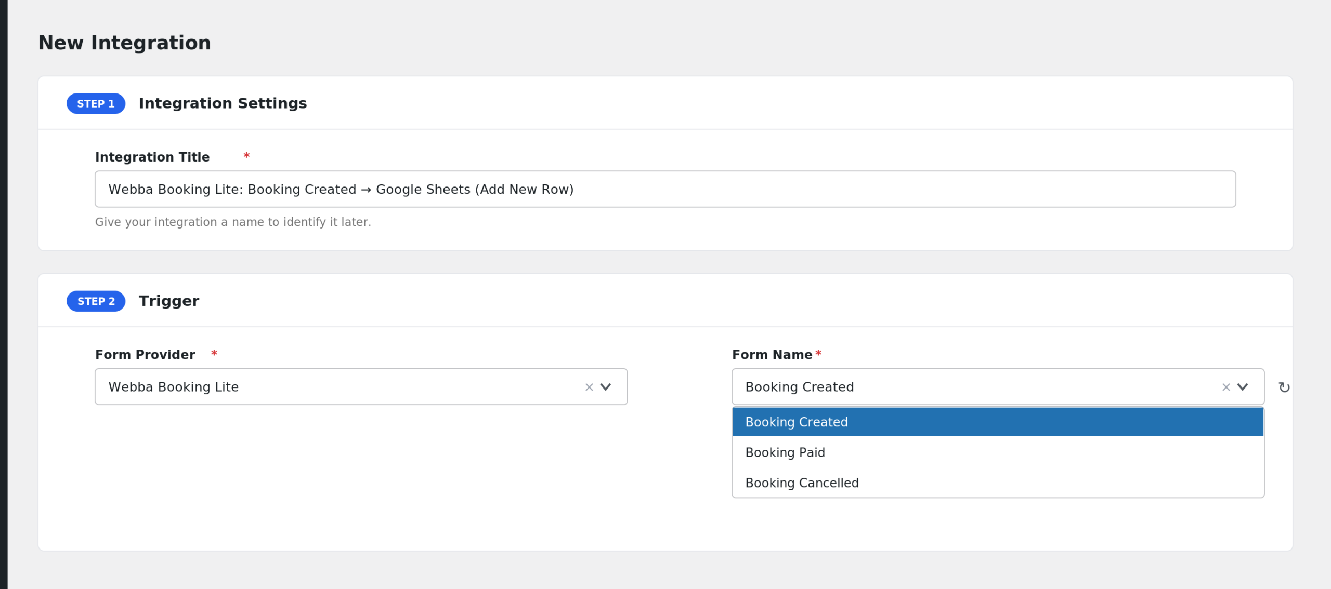Click the Booking Created Form Name combo box
Viewport: 1331px width, 589px height.
(x=998, y=387)
